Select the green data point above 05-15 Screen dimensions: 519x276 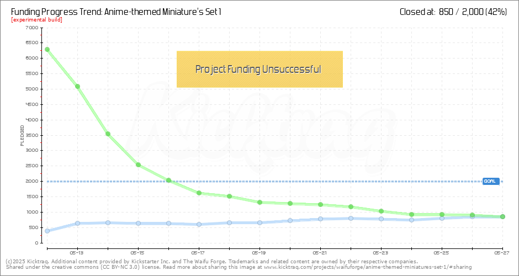click(138, 164)
